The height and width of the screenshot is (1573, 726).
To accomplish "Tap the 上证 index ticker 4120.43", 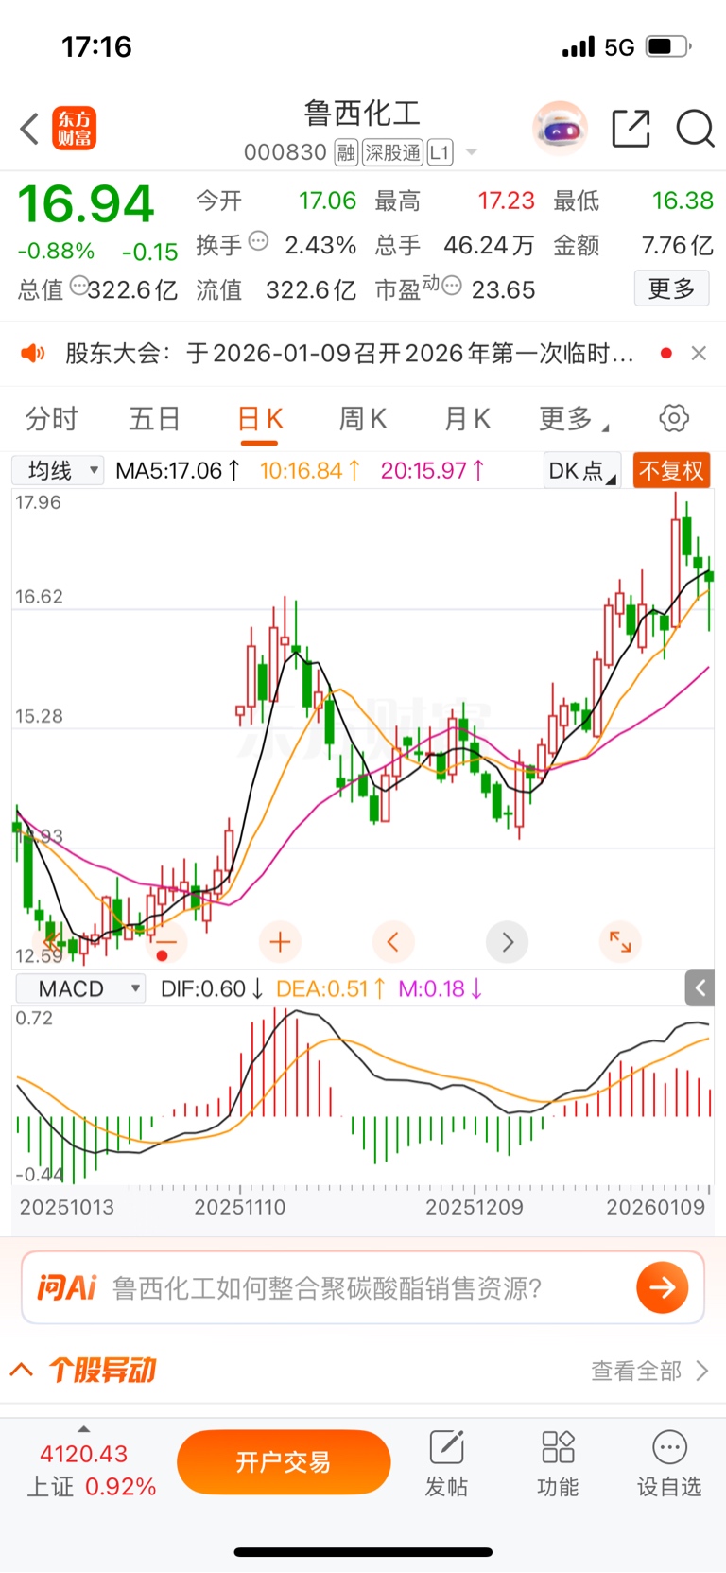I will pyautogui.click(x=83, y=1454).
